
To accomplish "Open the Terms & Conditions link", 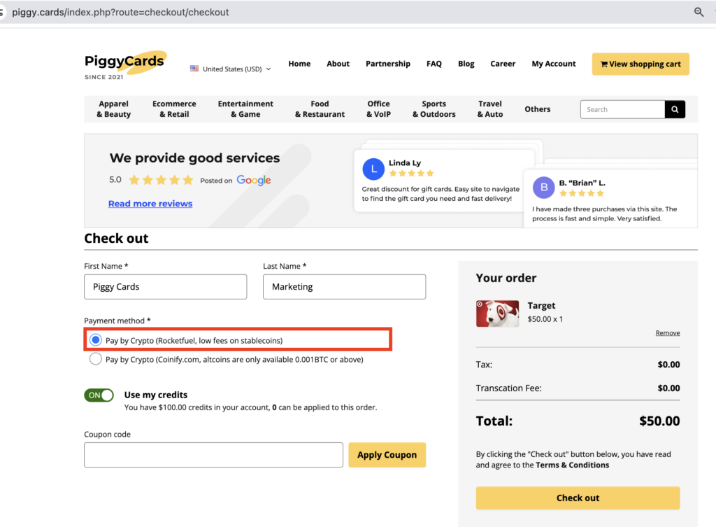I will 572,465.
